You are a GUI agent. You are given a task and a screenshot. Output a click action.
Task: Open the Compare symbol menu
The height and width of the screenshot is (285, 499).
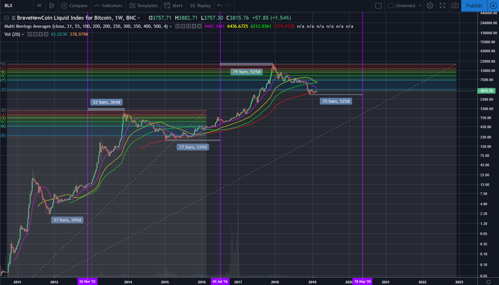pyautogui.click(x=74, y=5)
